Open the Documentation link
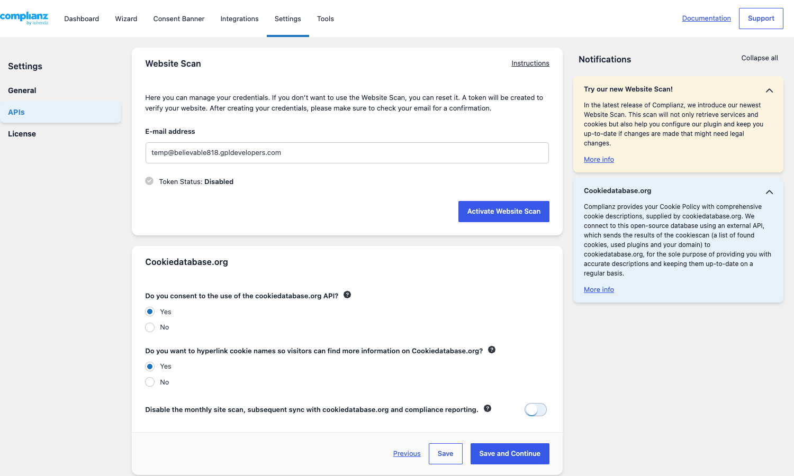 tap(706, 19)
